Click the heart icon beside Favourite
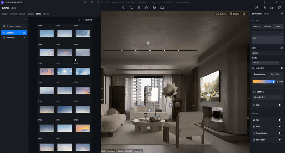285x153 pixels. tap(4, 37)
